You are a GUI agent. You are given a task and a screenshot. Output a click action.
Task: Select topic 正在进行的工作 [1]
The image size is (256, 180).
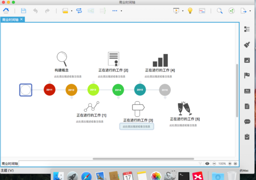(91, 115)
